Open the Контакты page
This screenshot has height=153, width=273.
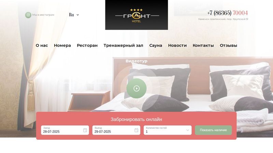(203, 45)
